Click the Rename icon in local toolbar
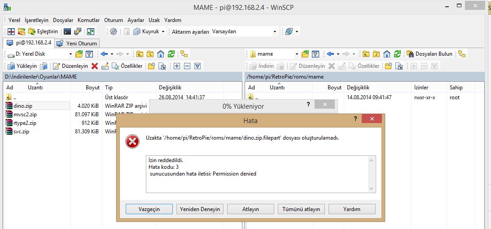Image resolution: width=491 pixels, height=229 pixels. pyautogui.click(x=105, y=66)
